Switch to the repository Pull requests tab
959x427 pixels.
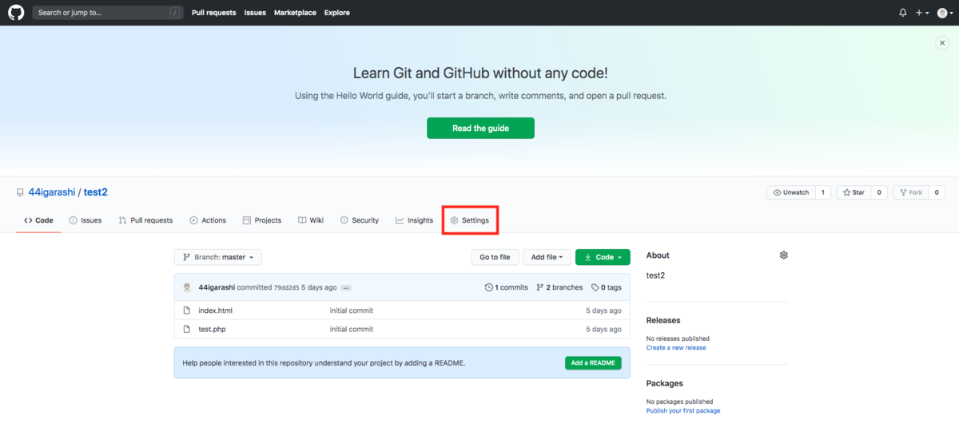(x=145, y=220)
